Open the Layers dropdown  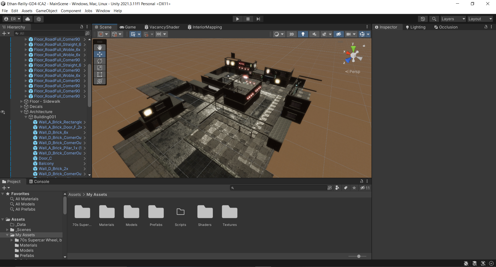pyautogui.click(x=453, y=19)
